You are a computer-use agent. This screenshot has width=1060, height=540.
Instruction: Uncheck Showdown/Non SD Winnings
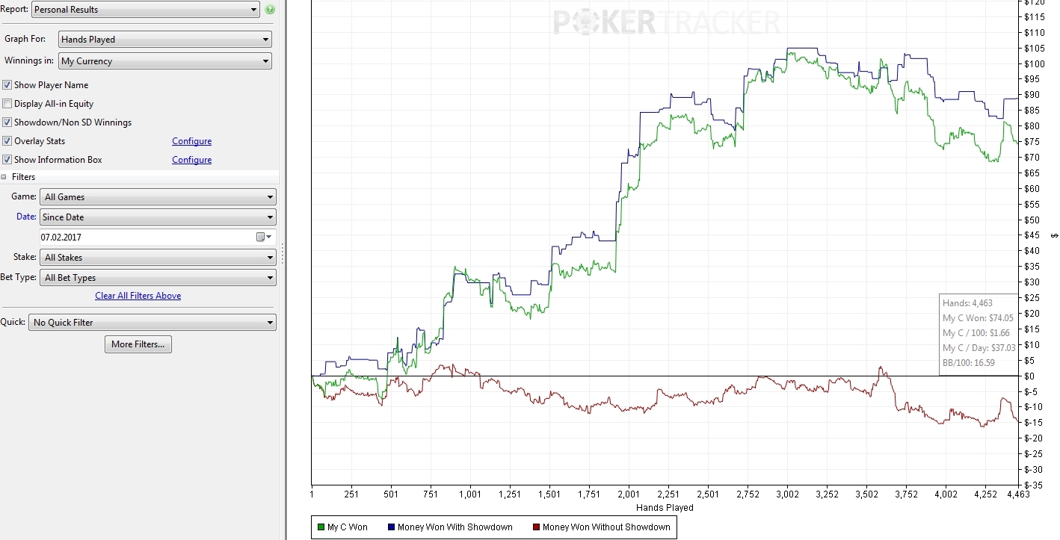click(7, 122)
